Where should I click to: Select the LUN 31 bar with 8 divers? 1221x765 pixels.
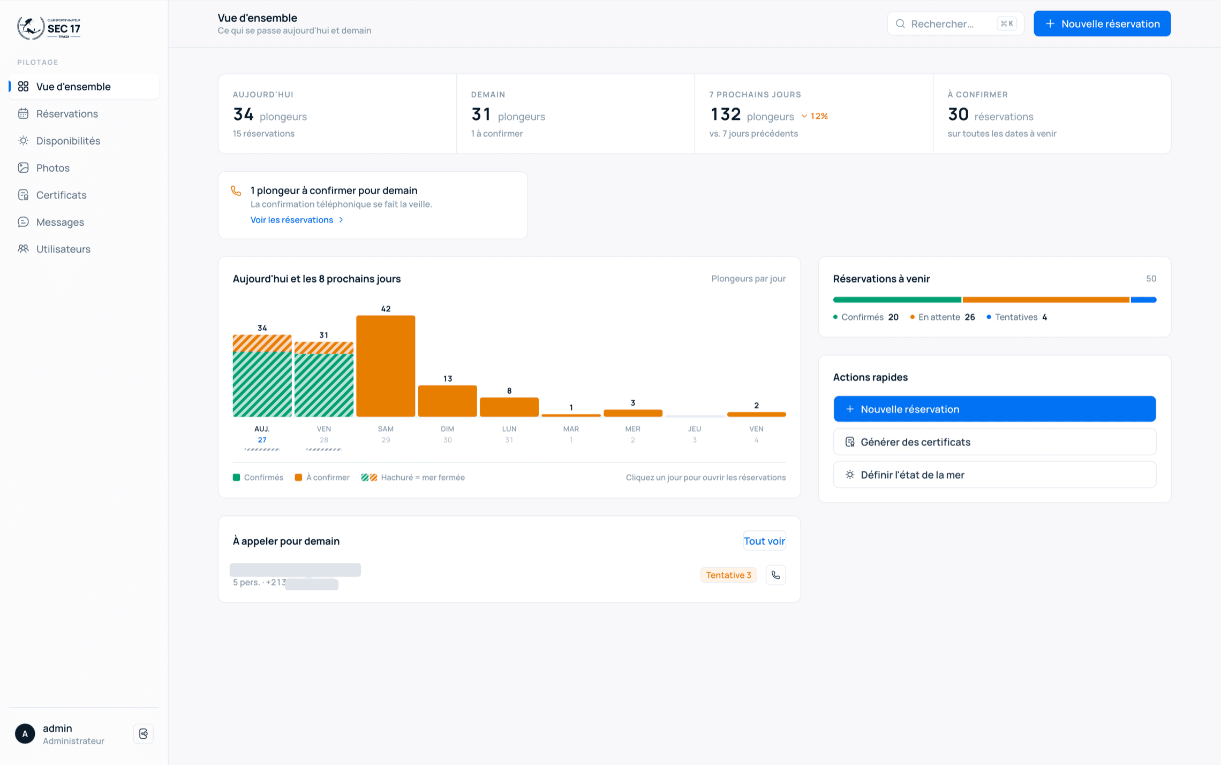coord(509,407)
